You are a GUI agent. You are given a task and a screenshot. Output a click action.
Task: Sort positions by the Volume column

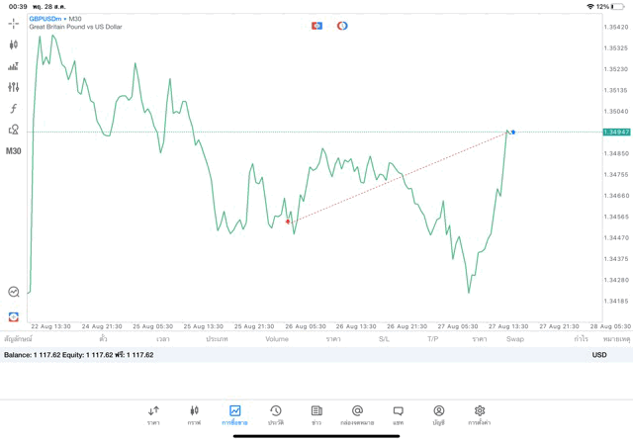277,339
